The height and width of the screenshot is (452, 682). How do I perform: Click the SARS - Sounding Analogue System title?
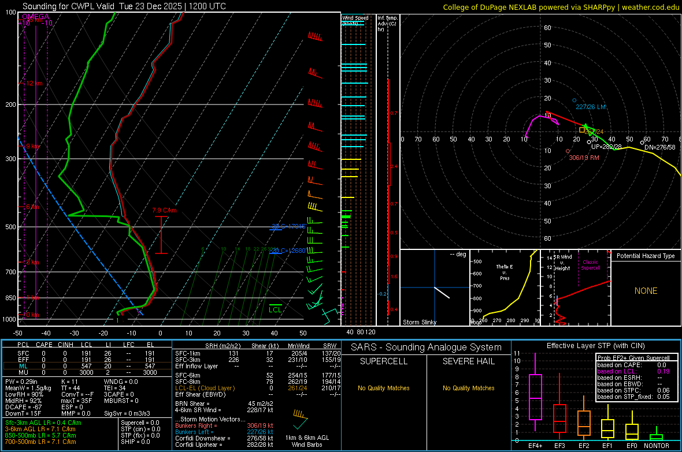pos(426,348)
